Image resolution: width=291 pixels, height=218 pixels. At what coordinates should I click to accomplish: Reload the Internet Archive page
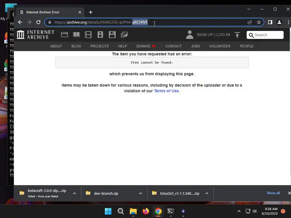(x=38, y=22)
